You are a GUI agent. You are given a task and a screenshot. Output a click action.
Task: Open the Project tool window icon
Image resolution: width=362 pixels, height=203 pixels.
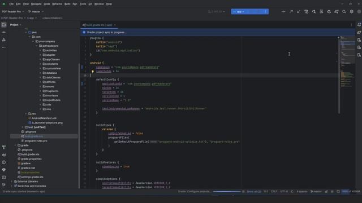(4, 25)
